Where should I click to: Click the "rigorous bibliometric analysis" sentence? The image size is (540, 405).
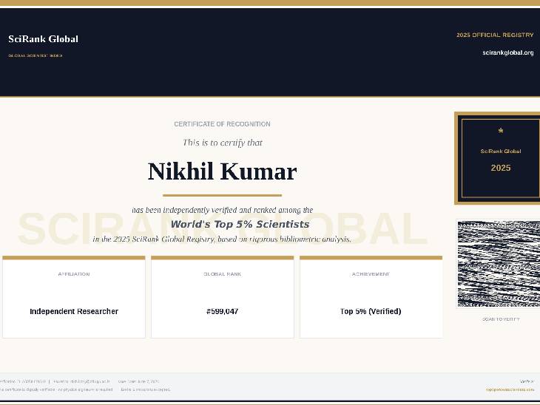(222, 239)
